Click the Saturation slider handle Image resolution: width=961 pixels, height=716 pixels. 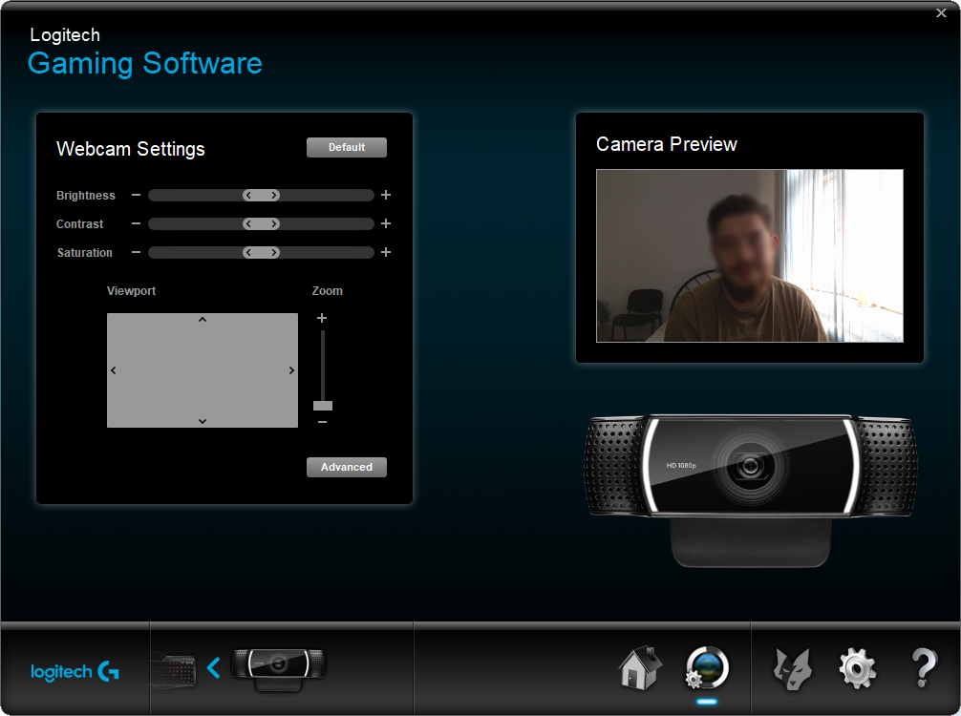(261, 253)
